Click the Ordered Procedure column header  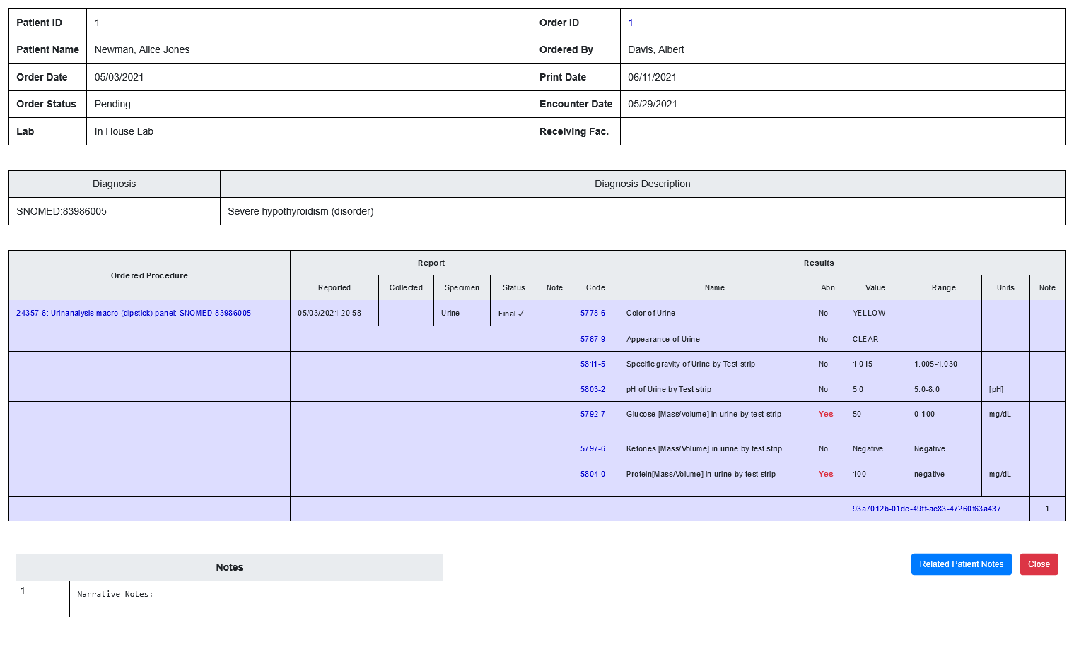(x=149, y=275)
